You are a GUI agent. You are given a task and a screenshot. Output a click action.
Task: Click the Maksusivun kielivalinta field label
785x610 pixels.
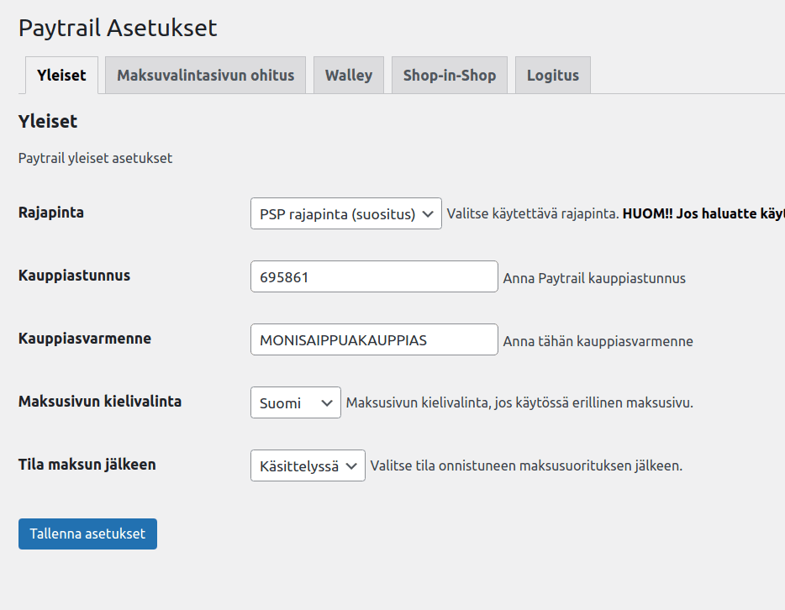coord(100,402)
